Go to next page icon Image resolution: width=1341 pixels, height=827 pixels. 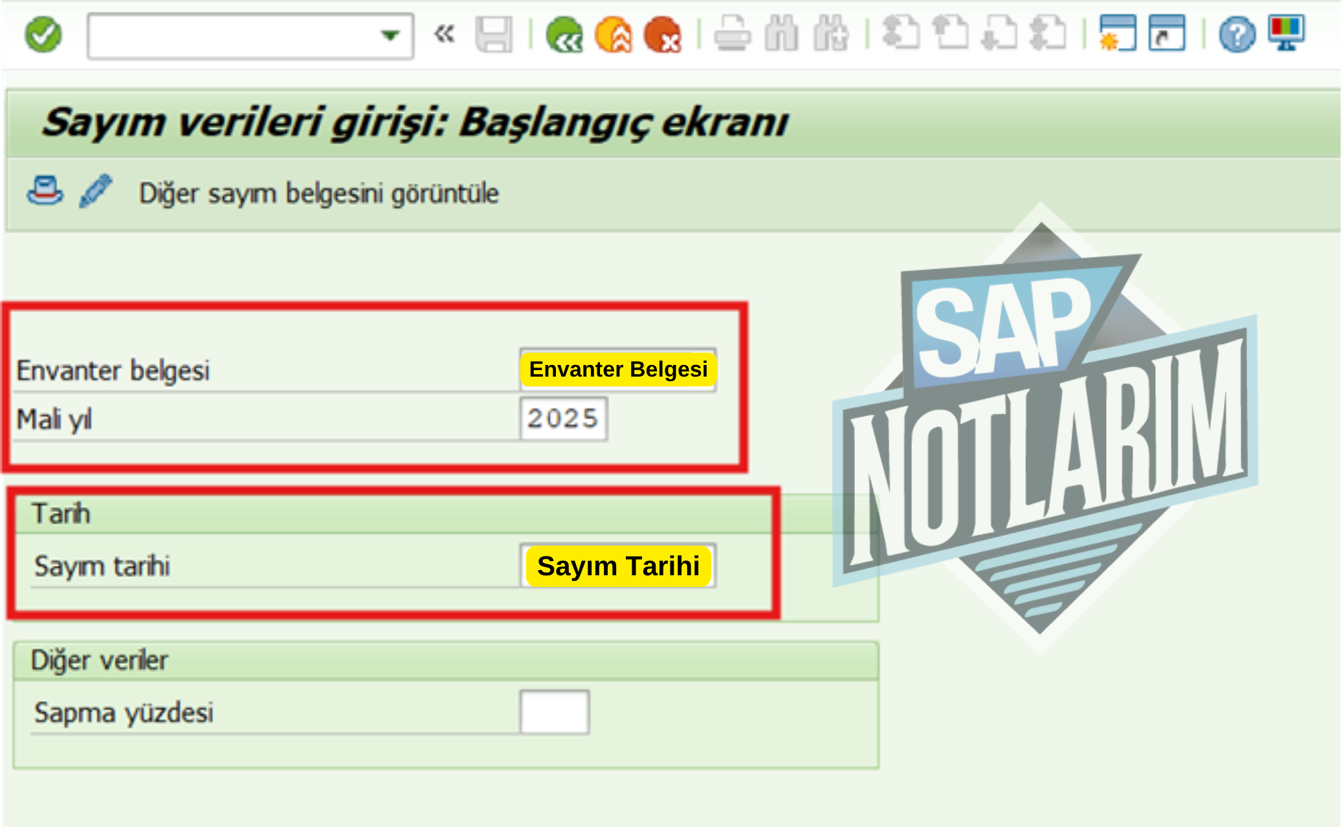(x=999, y=33)
